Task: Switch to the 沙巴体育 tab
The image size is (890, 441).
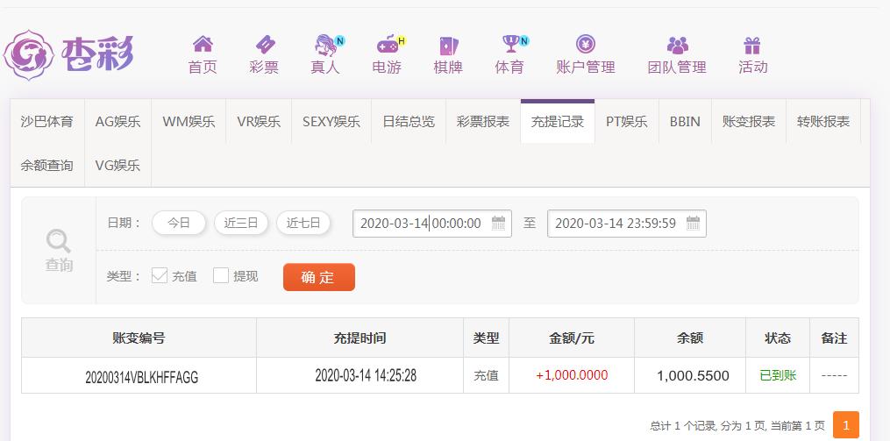Action: tap(47, 122)
